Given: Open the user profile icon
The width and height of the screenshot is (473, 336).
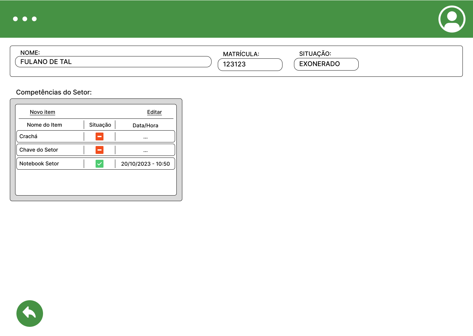Looking at the screenshot, I should pos(452,19).
